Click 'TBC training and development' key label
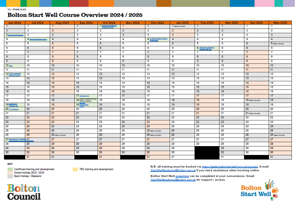The width and height of the screenshot is (295, 207). [x=96, y=169]
